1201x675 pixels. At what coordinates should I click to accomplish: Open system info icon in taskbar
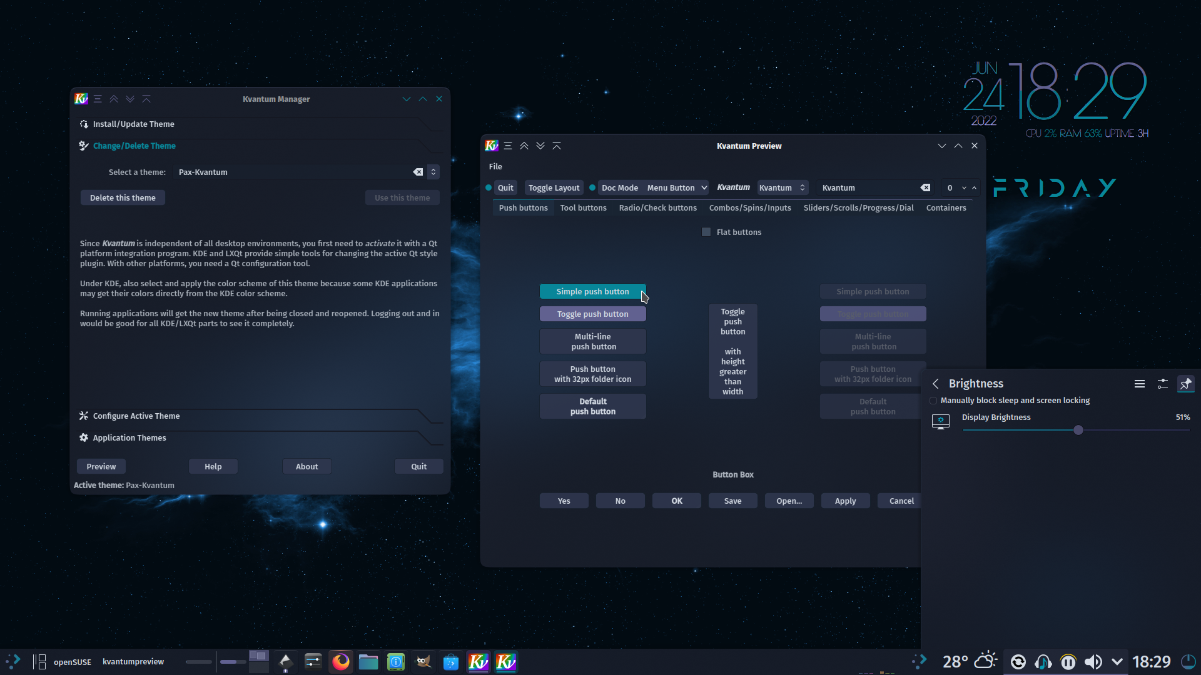pos(396,661)
